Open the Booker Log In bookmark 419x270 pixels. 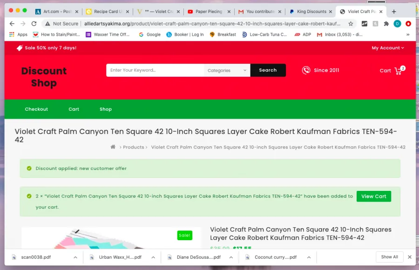pos(185,34)
